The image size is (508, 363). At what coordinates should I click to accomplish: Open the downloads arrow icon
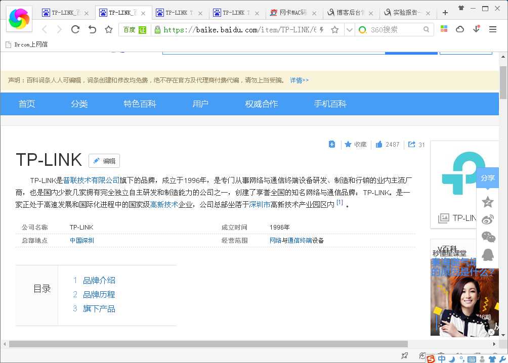[476, 29]
